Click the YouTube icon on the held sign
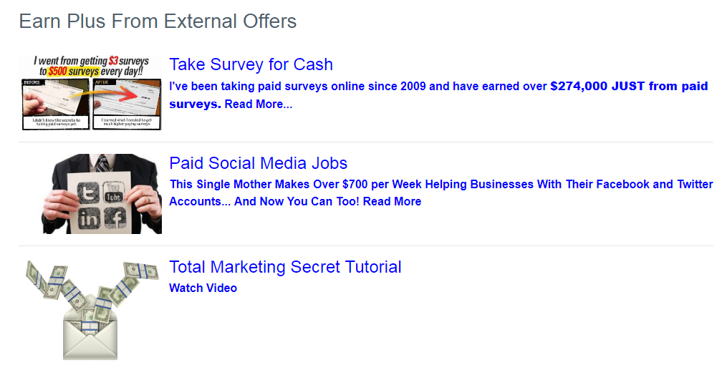The height and width of the screenshot is (370, 727). click(113, 193)
